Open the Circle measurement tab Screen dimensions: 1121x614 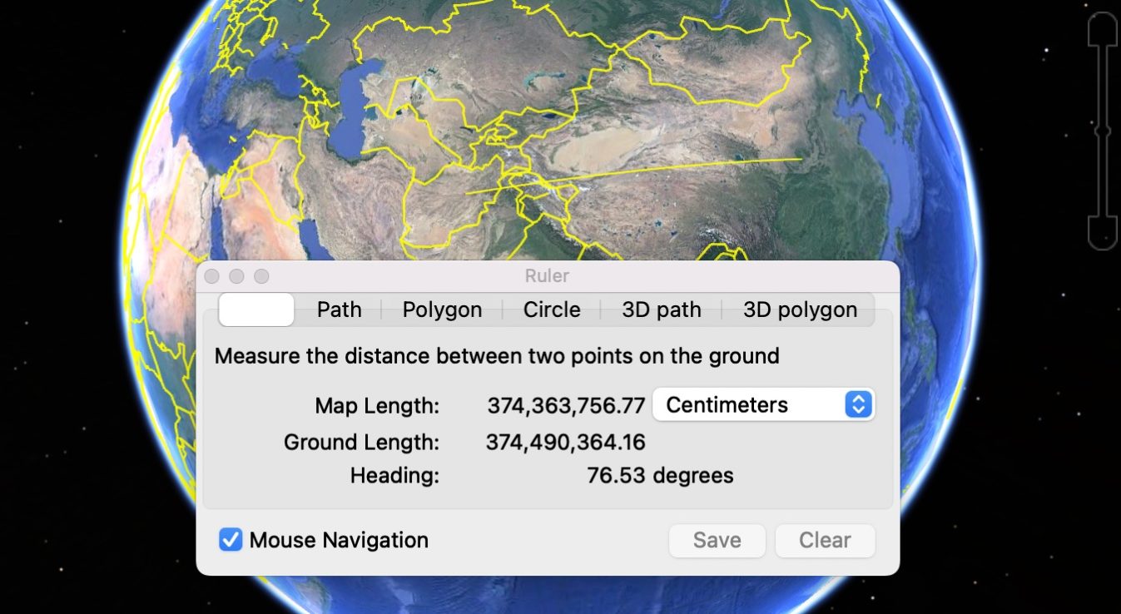[x=552, y=309]
